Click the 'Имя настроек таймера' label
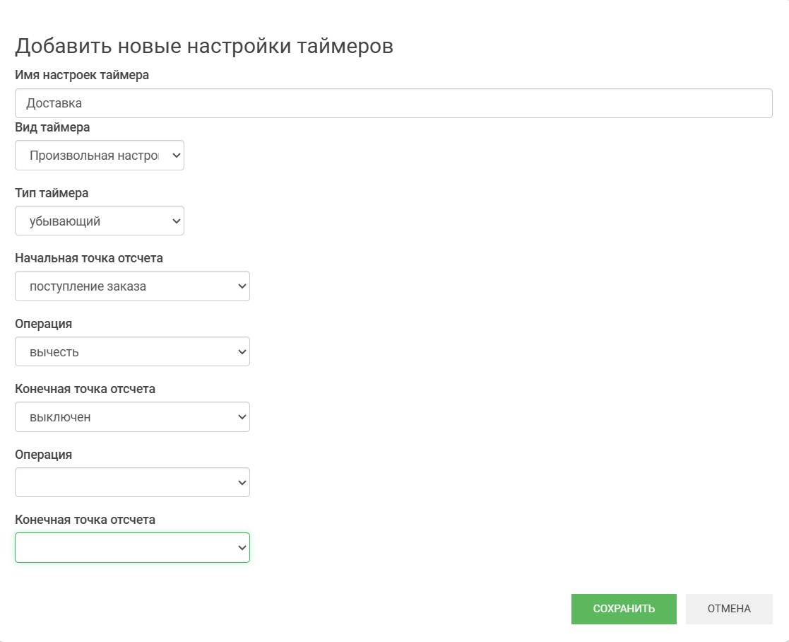789x642 pixels. click(x=82, y=75)
